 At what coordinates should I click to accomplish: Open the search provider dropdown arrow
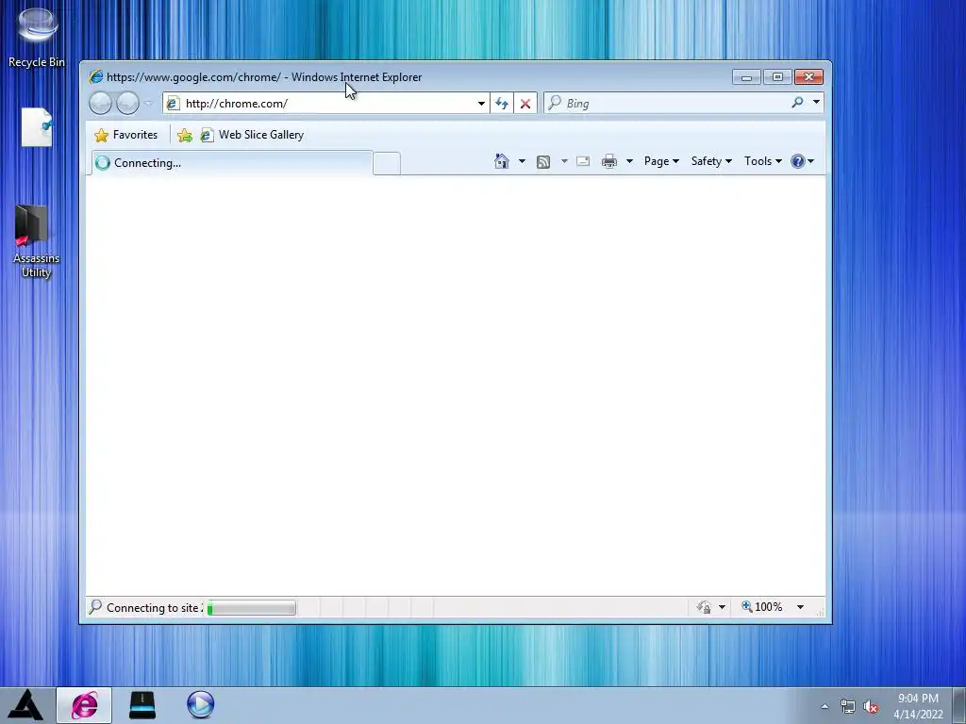[x=816, y=102]
